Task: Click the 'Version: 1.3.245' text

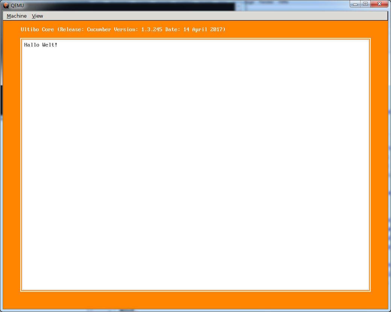Action: tap(138, 29)
